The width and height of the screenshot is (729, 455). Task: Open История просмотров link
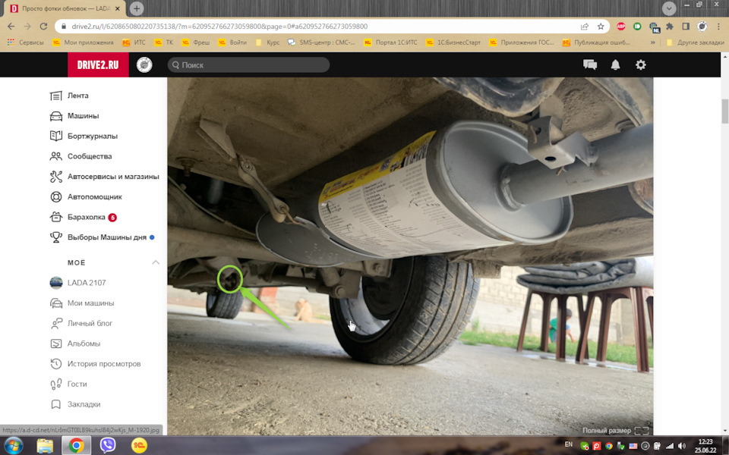(x=103, y=364)
